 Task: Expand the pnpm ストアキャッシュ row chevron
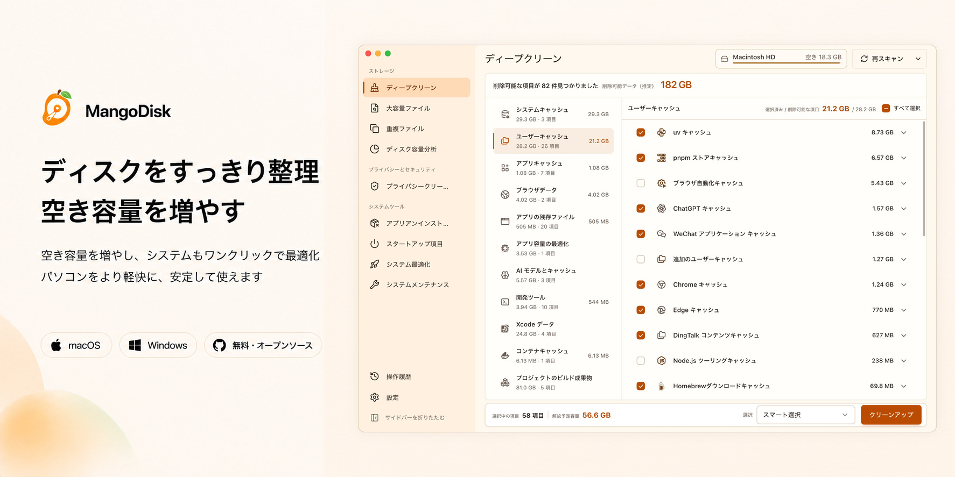click(x=904, y=158)
